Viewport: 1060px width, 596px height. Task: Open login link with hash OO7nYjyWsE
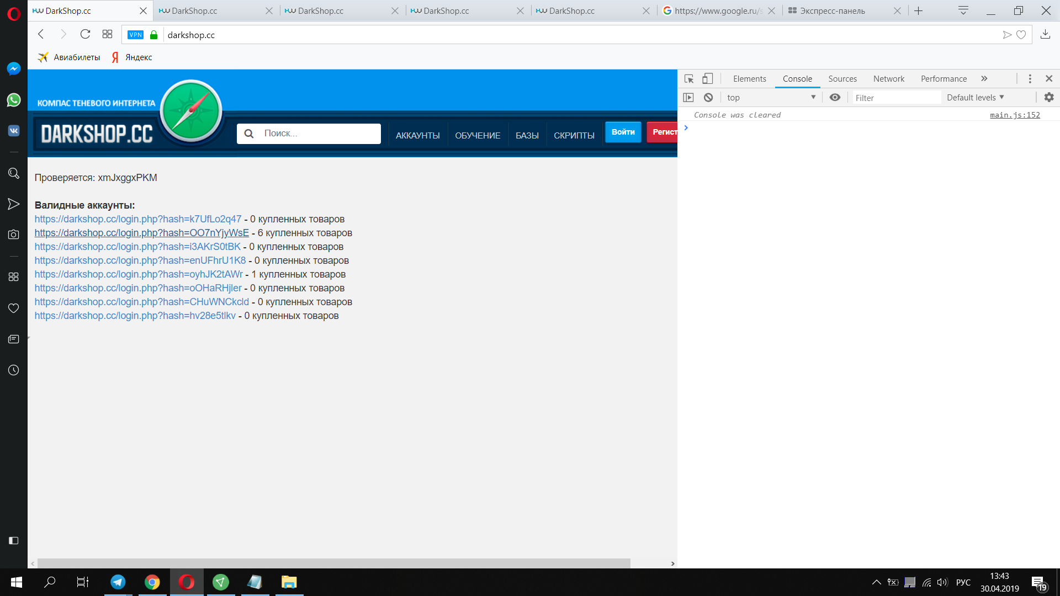coord(142,233)
